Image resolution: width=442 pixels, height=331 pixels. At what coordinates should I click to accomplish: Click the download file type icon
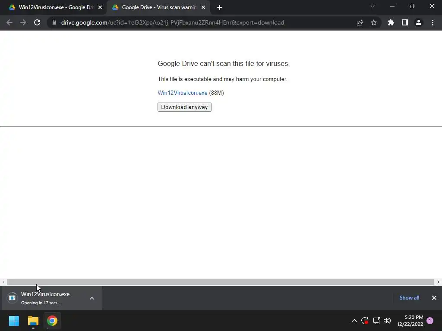point(12,298)
